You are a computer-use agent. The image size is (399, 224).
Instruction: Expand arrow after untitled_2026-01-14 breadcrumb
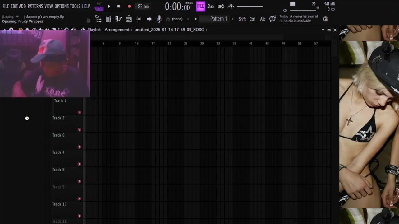207,30
